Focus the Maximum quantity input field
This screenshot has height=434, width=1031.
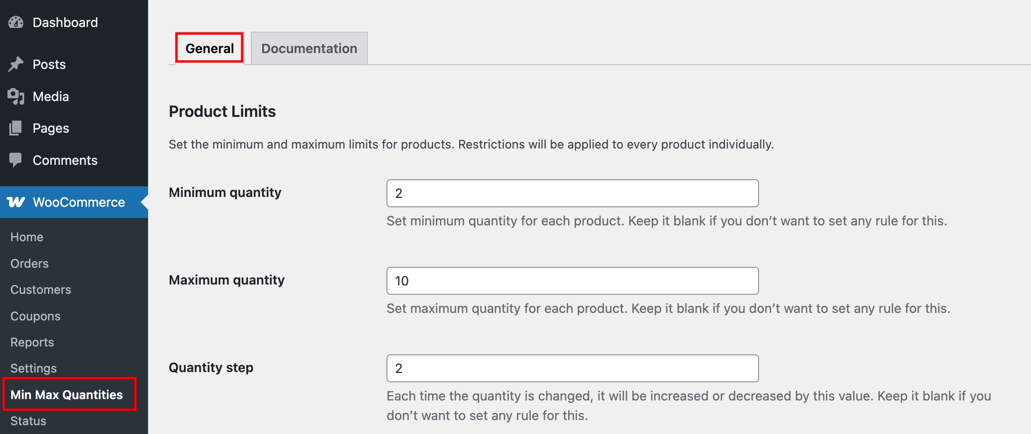point(572,281)
